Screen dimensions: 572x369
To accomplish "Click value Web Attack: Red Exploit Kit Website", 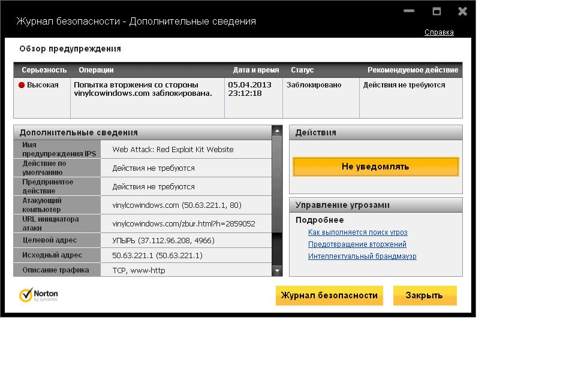I will click(173, 150).
